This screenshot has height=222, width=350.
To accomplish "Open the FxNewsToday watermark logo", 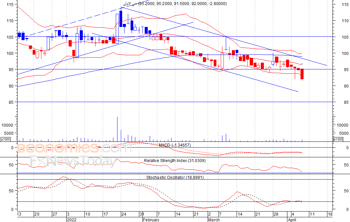I will click(x=73, y=161).
